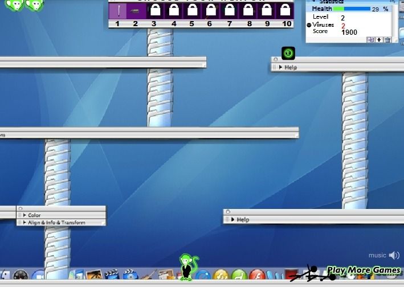Open the Play More Games link
This screenshot has height=287, width=404.
point(364,270)
